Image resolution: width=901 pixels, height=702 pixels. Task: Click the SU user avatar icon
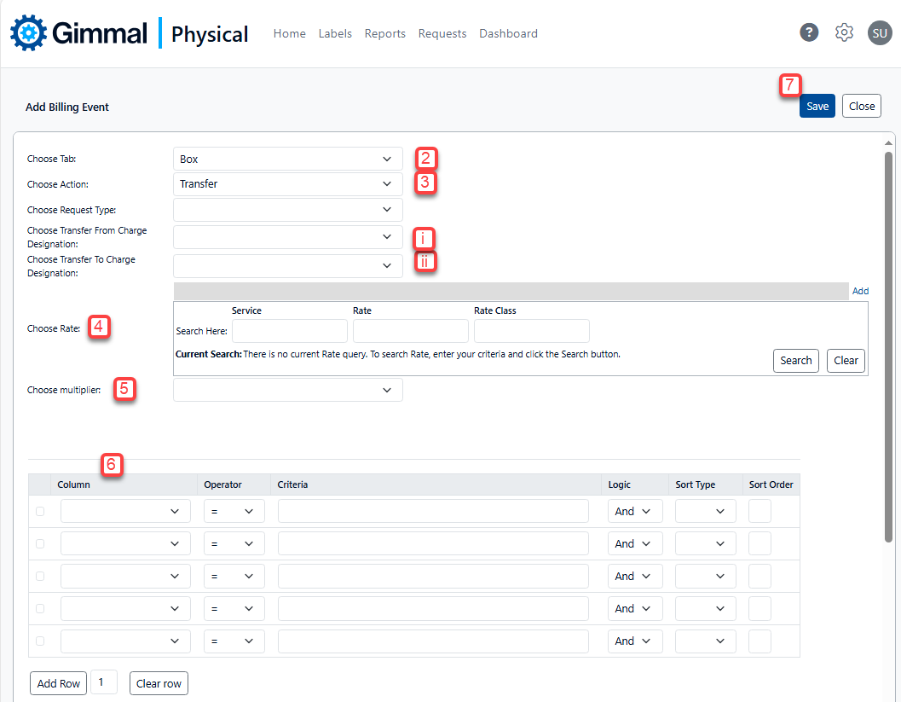879,32
